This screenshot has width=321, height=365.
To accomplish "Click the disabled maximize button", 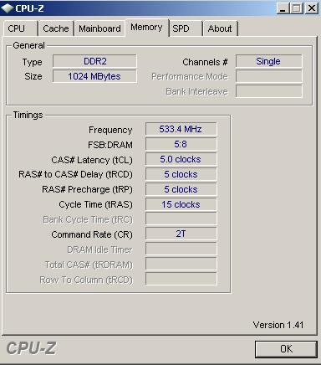I will 296,8.
